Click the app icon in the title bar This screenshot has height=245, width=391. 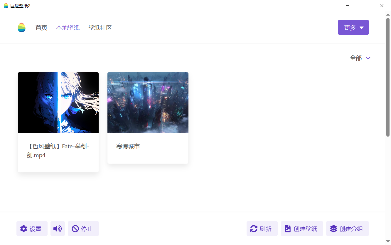point(6,6)
